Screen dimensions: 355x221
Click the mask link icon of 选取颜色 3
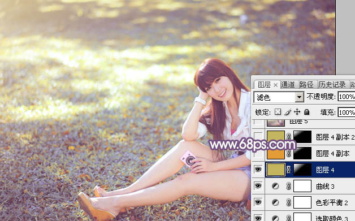click(x=289, y=218)
